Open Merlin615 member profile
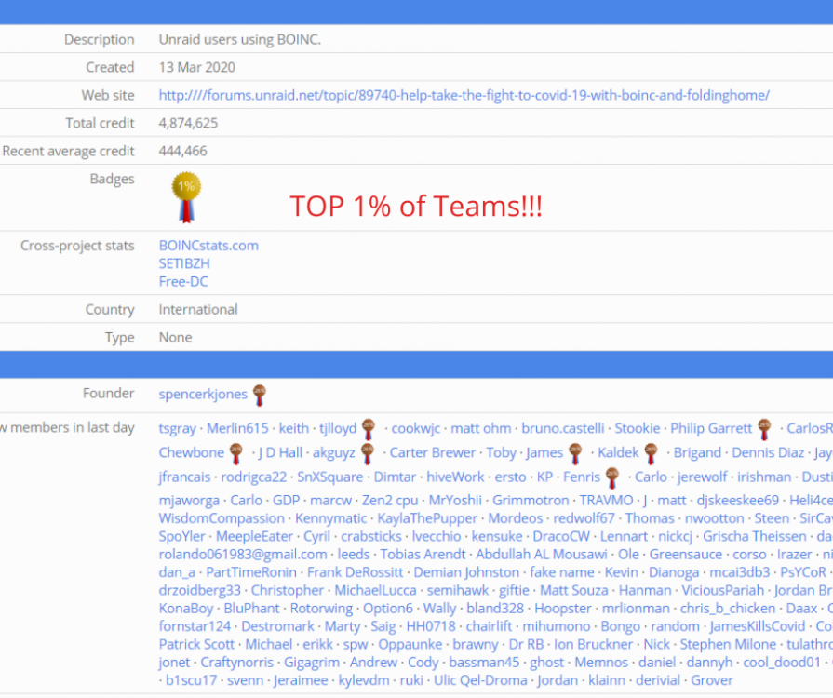 [237, 428]
